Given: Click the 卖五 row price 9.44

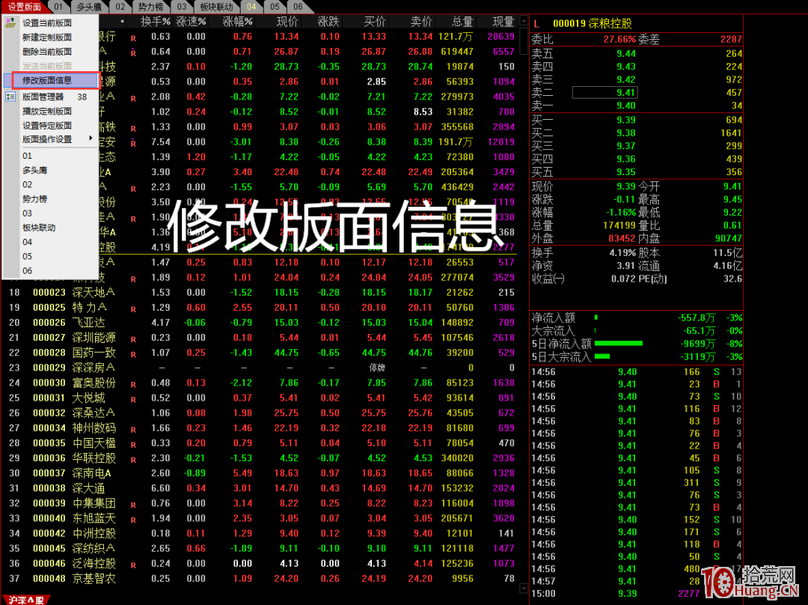Looking at the screenshot, I should (626, 54).
